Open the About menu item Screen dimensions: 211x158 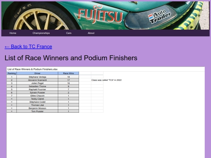tap(91, 33)
